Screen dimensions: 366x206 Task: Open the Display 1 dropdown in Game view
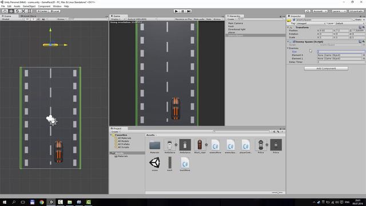pos(118,19)
